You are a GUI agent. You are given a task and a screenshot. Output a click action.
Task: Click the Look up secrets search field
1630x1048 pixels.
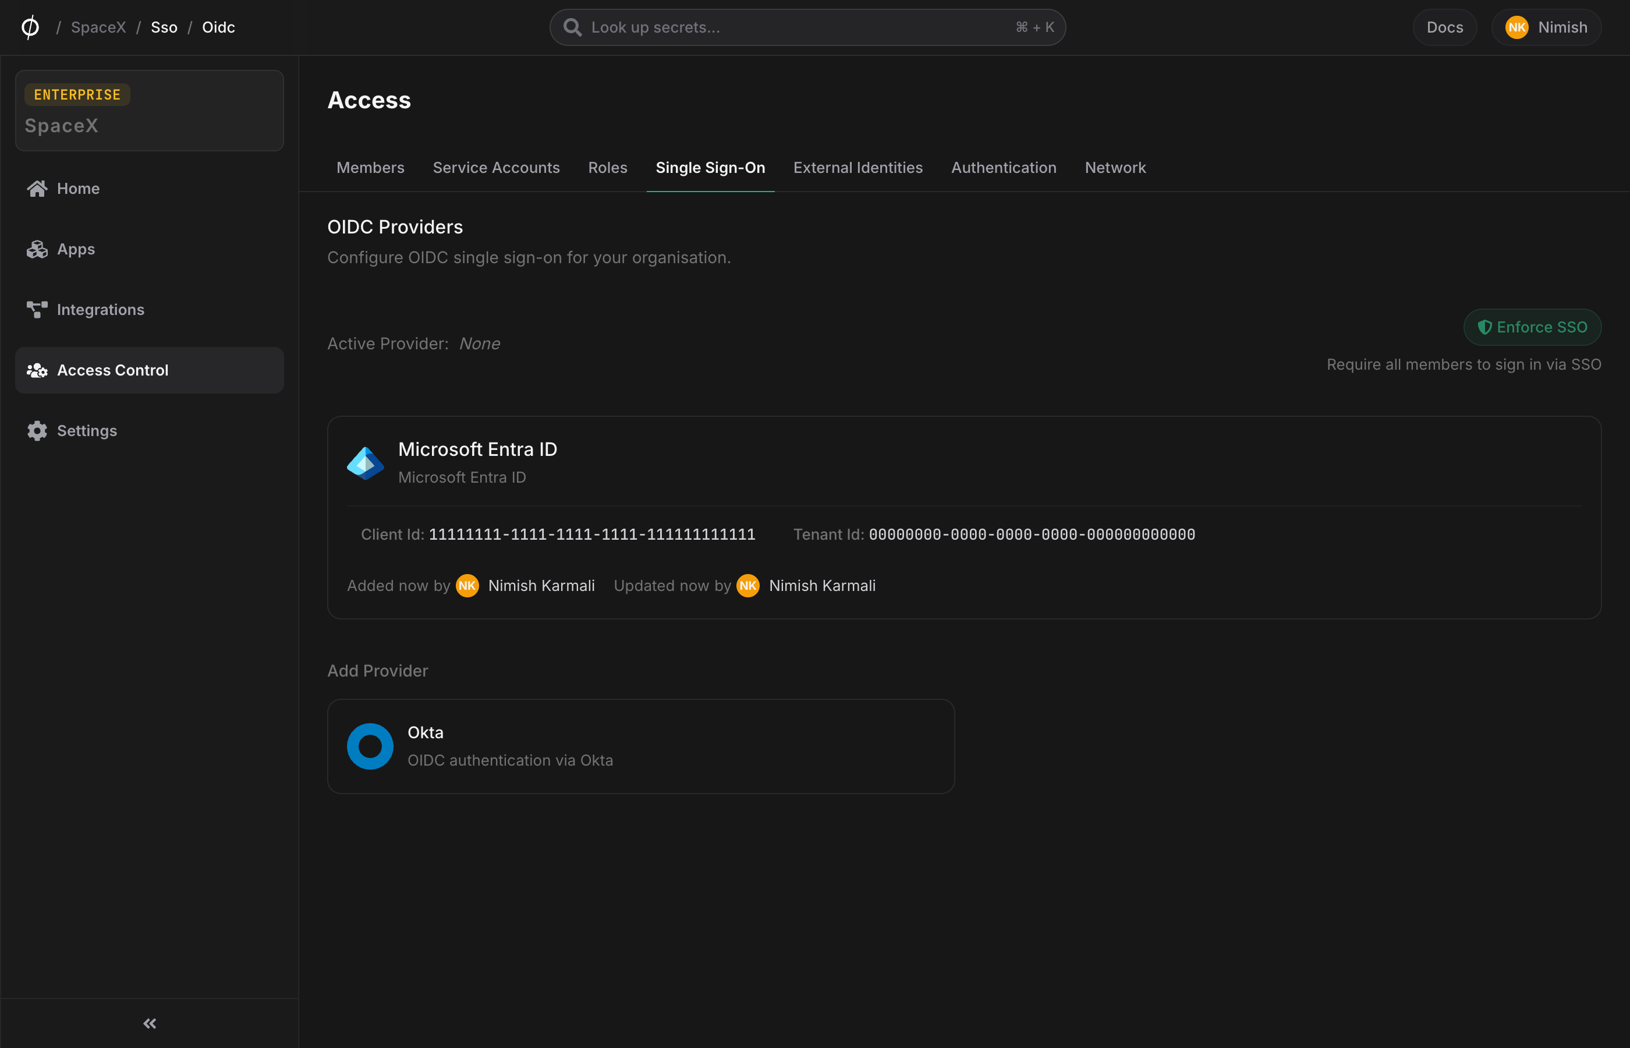click(748, 27)
